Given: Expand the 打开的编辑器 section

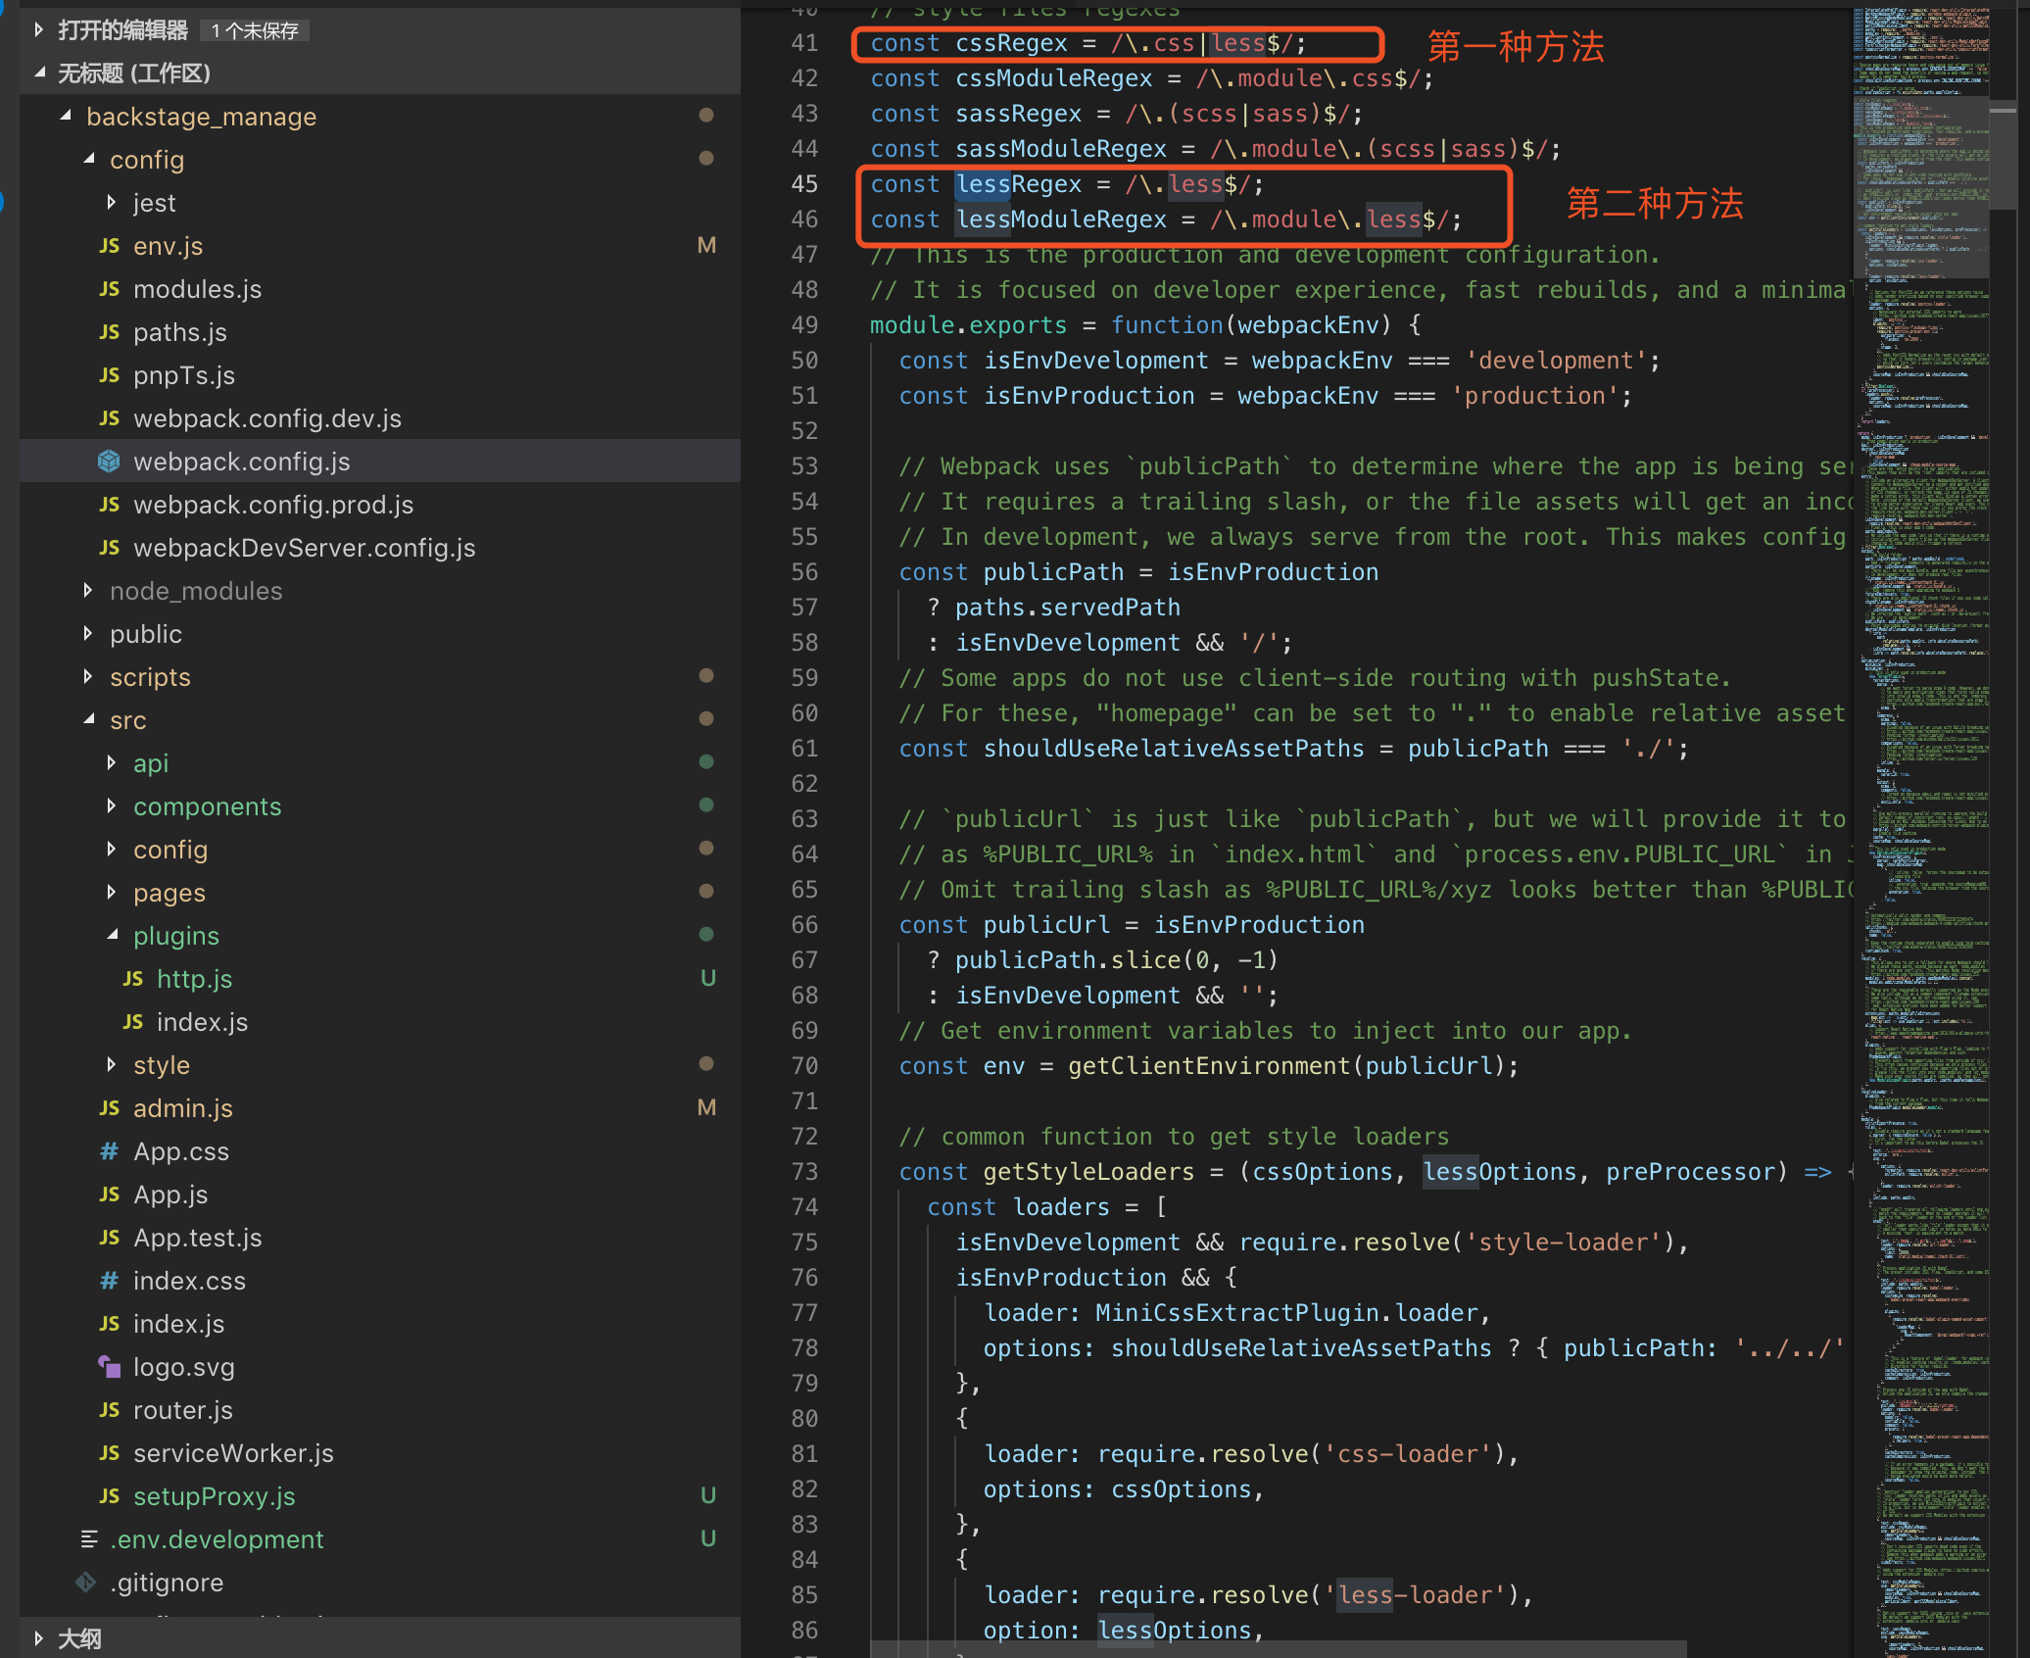Looking at the screenshot, I should (38, 30).
